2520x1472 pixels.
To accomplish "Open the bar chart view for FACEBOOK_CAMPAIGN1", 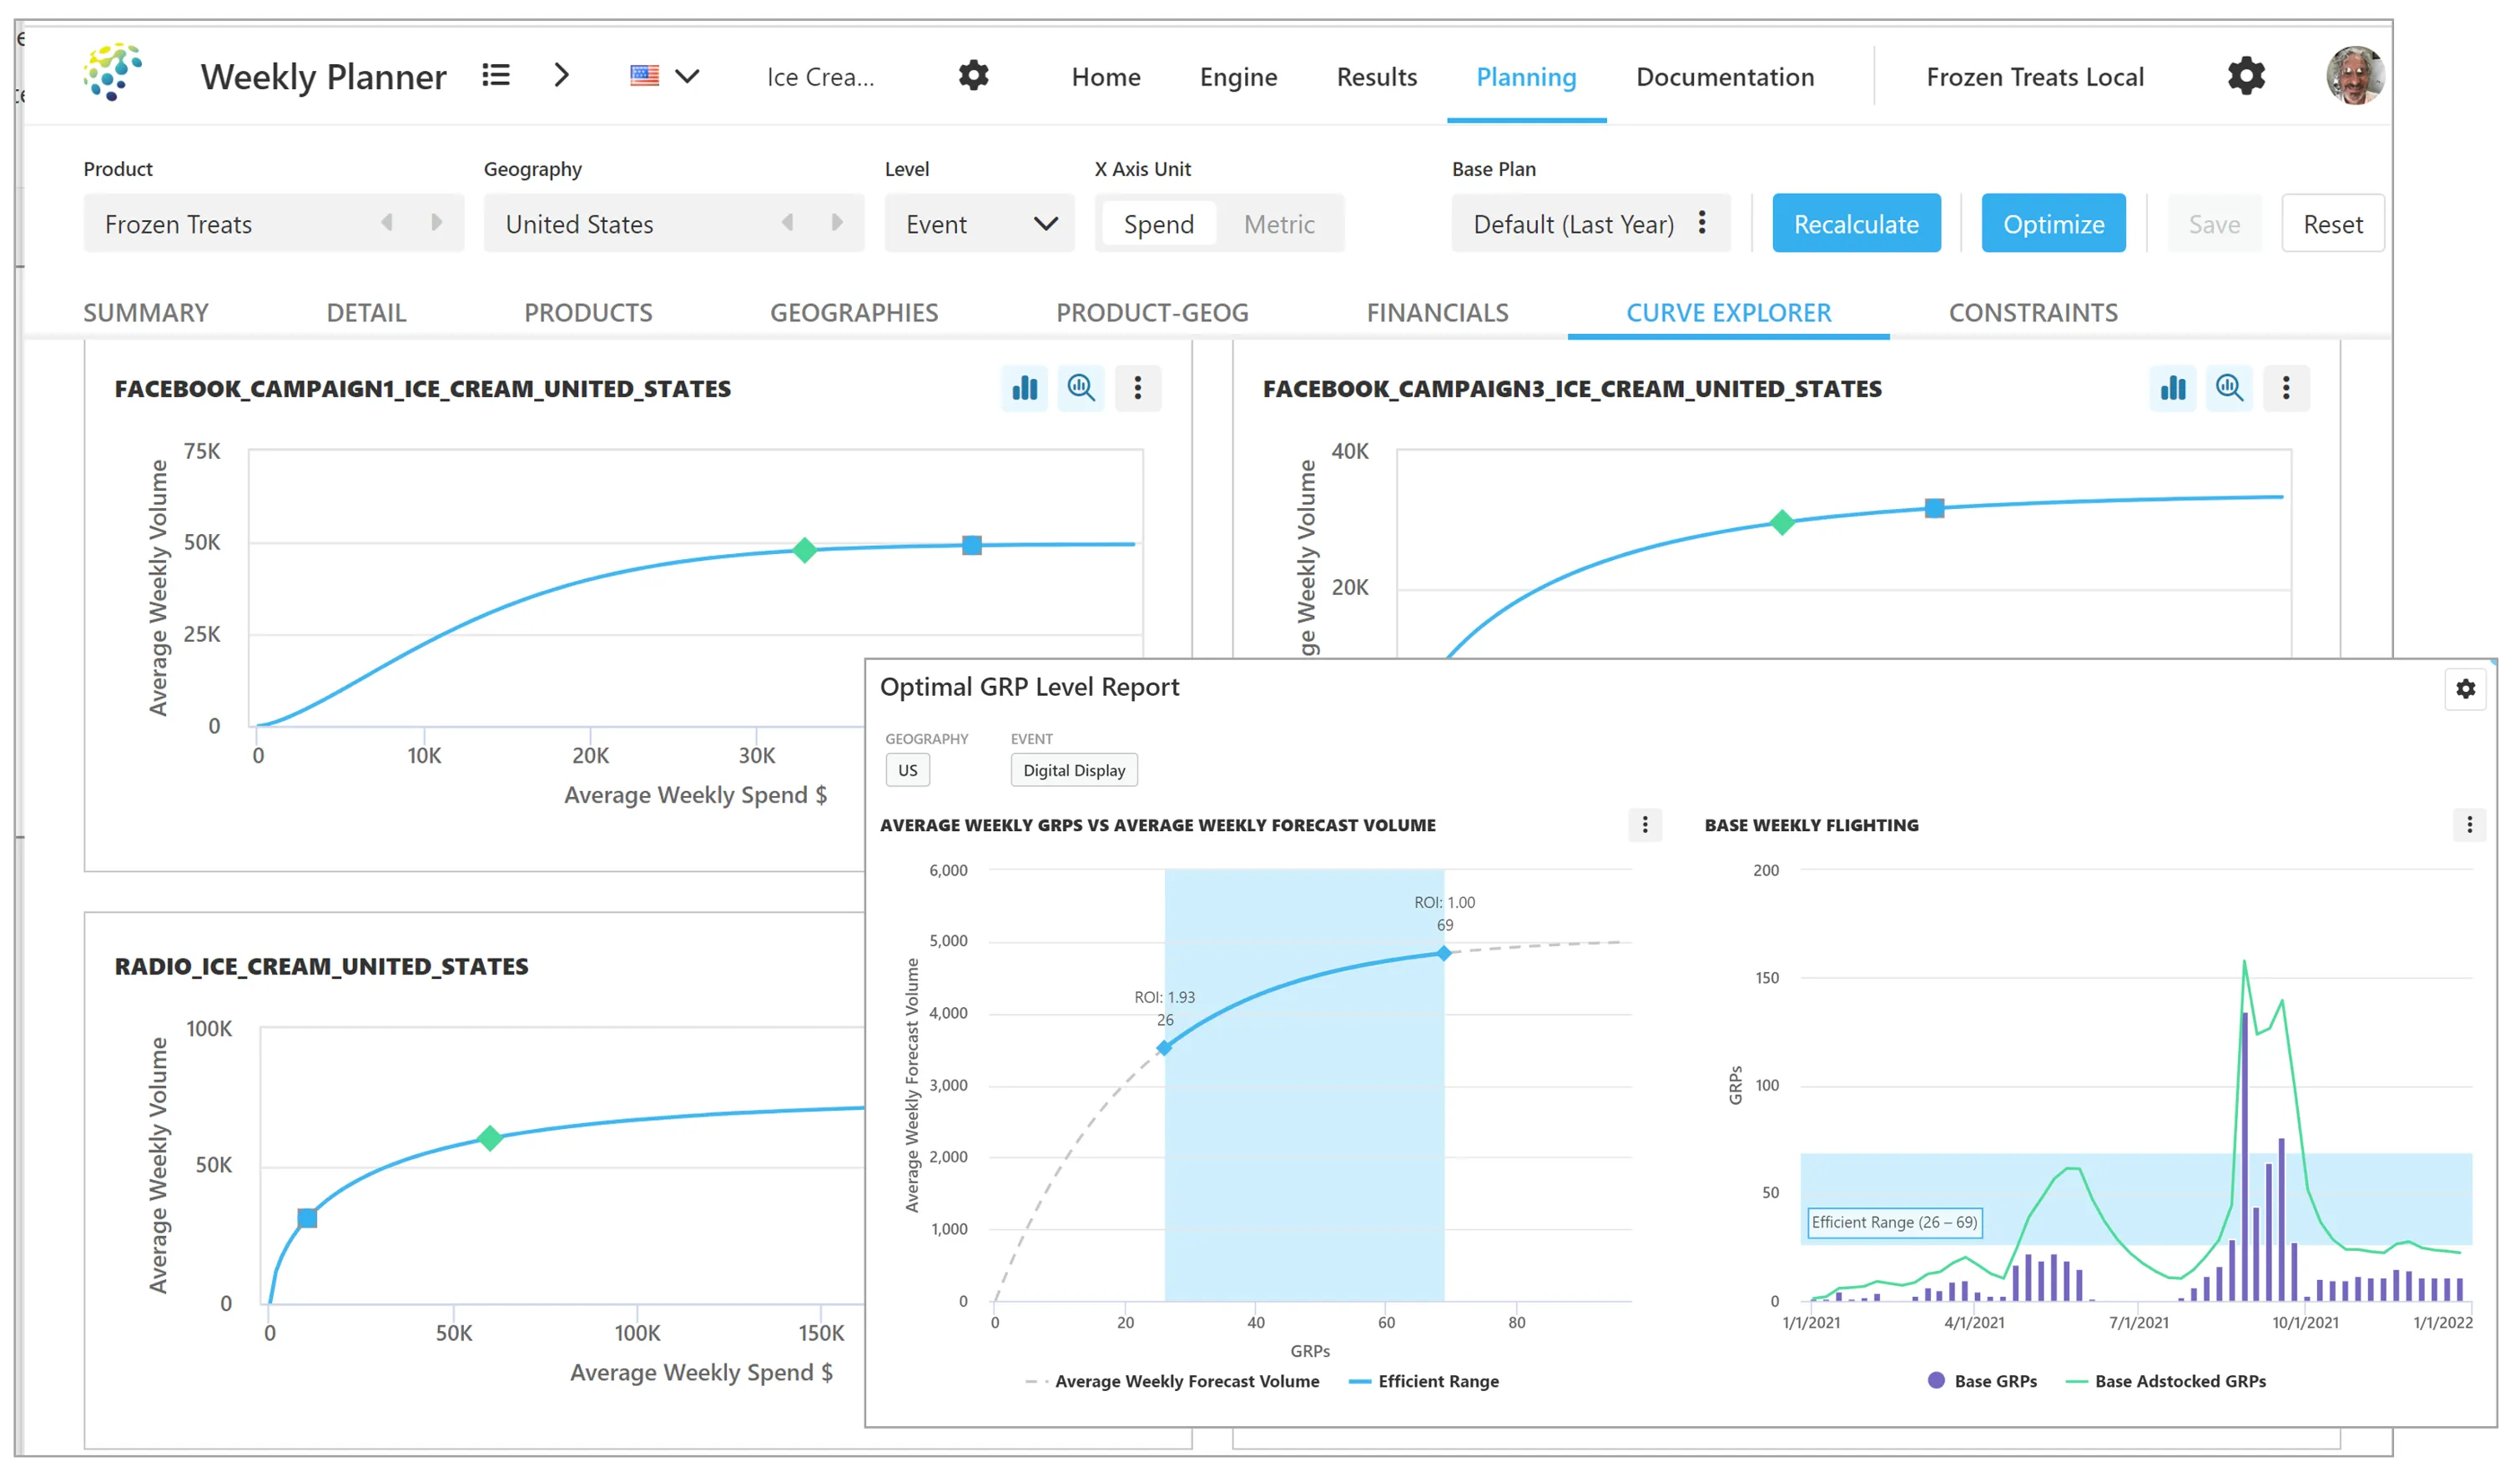I will pos(1024,388).
